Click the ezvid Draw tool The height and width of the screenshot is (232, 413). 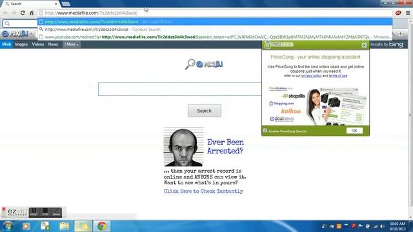click(56, 212)
